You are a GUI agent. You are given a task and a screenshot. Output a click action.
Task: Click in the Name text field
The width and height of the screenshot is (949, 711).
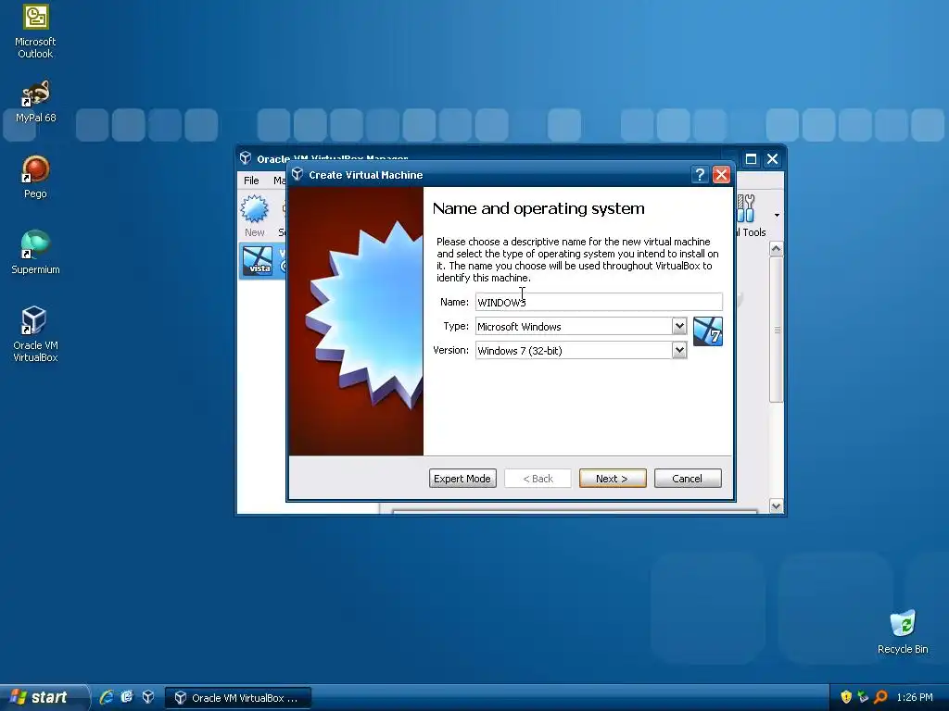point(599,303)
